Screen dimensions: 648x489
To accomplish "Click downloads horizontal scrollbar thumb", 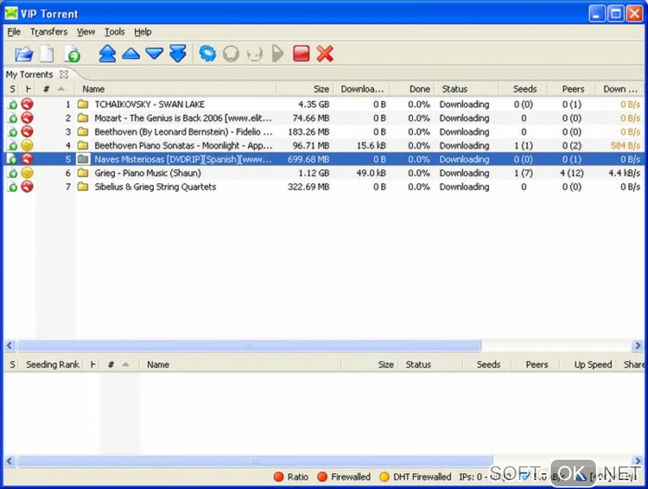I will [249, 345].
